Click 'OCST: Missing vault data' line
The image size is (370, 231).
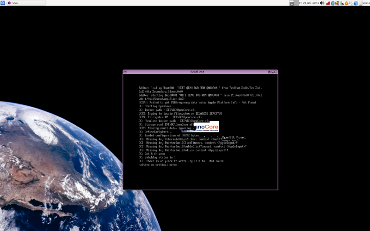[x=166, y=128]
